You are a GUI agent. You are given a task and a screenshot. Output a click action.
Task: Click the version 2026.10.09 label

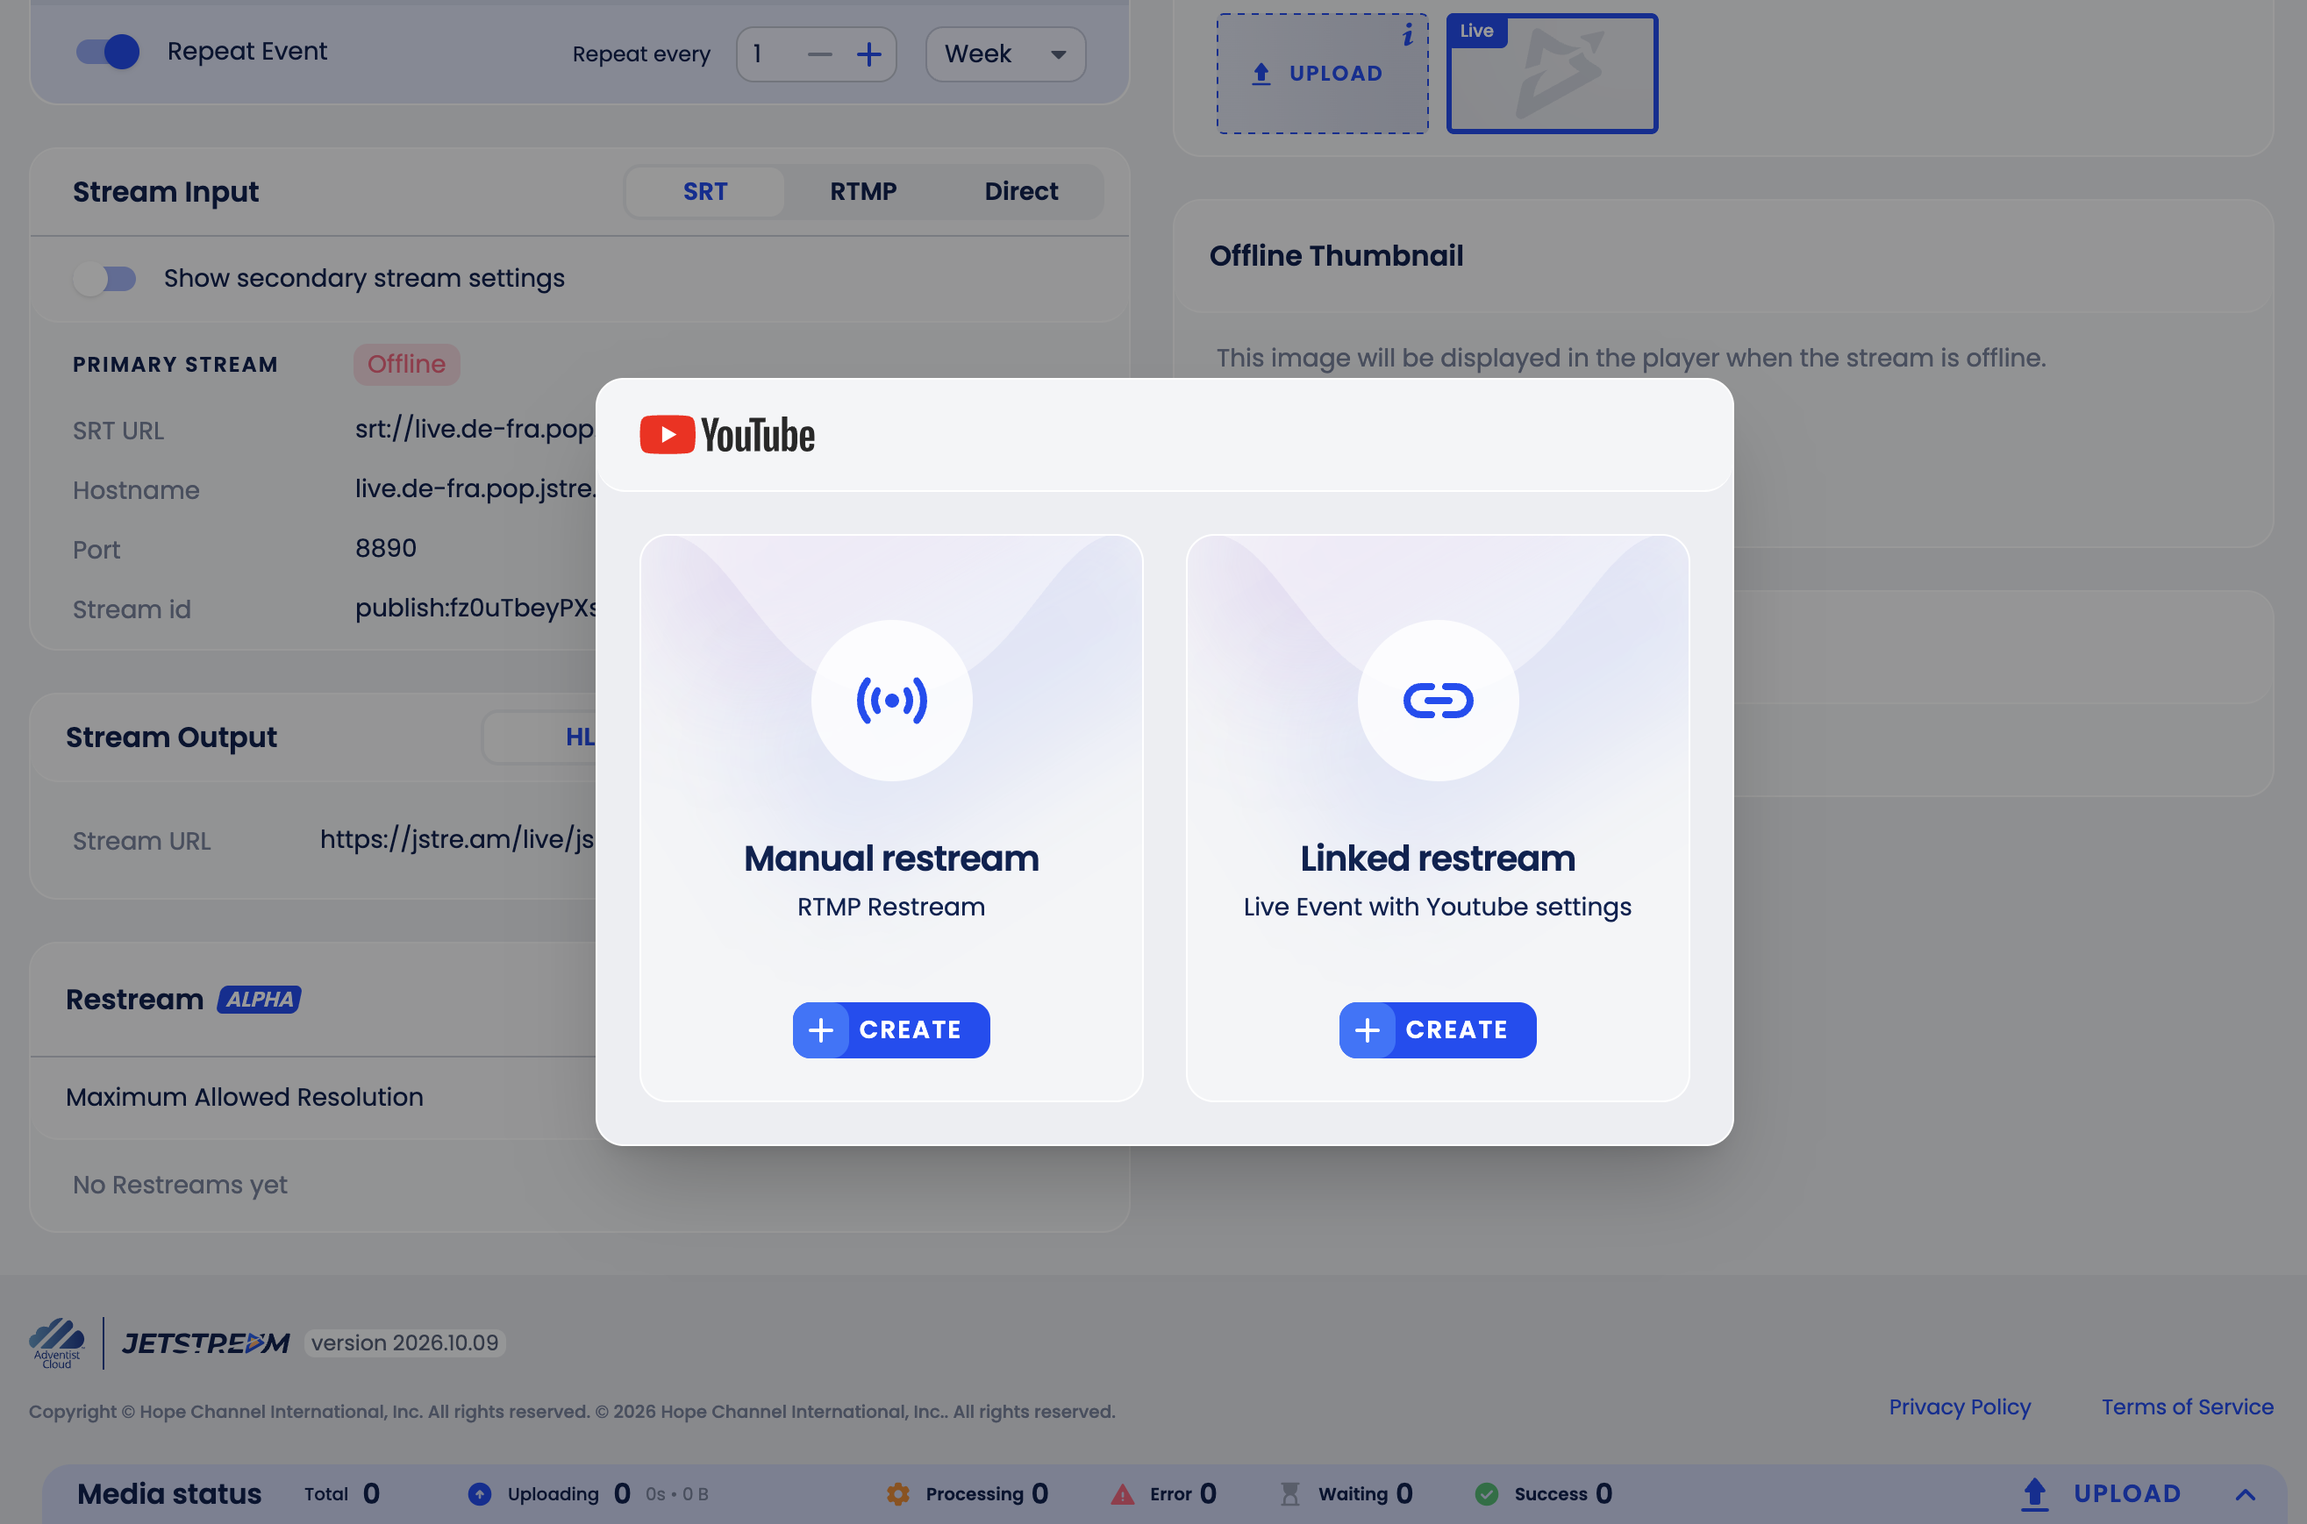[x=404, y=1343]
